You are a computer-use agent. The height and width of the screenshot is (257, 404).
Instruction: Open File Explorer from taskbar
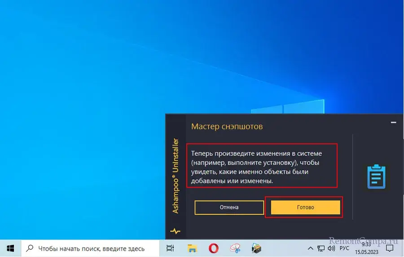(192, 248)
